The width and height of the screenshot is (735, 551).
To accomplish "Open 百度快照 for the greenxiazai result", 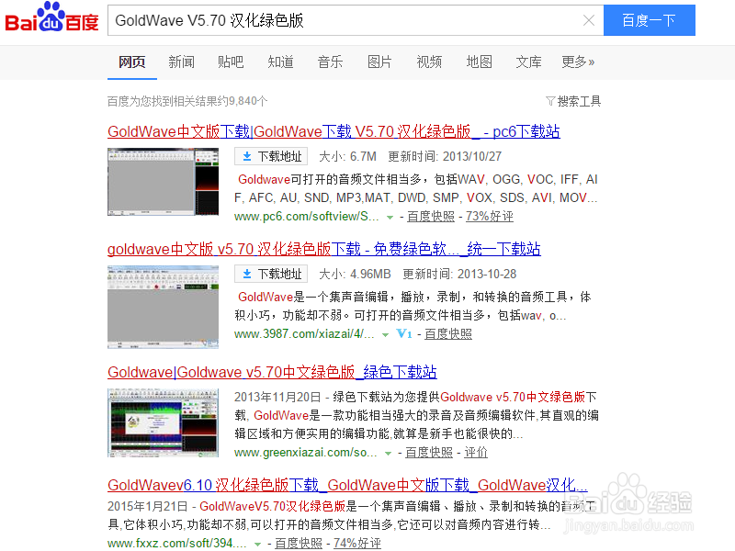I will tap(429, 453).
